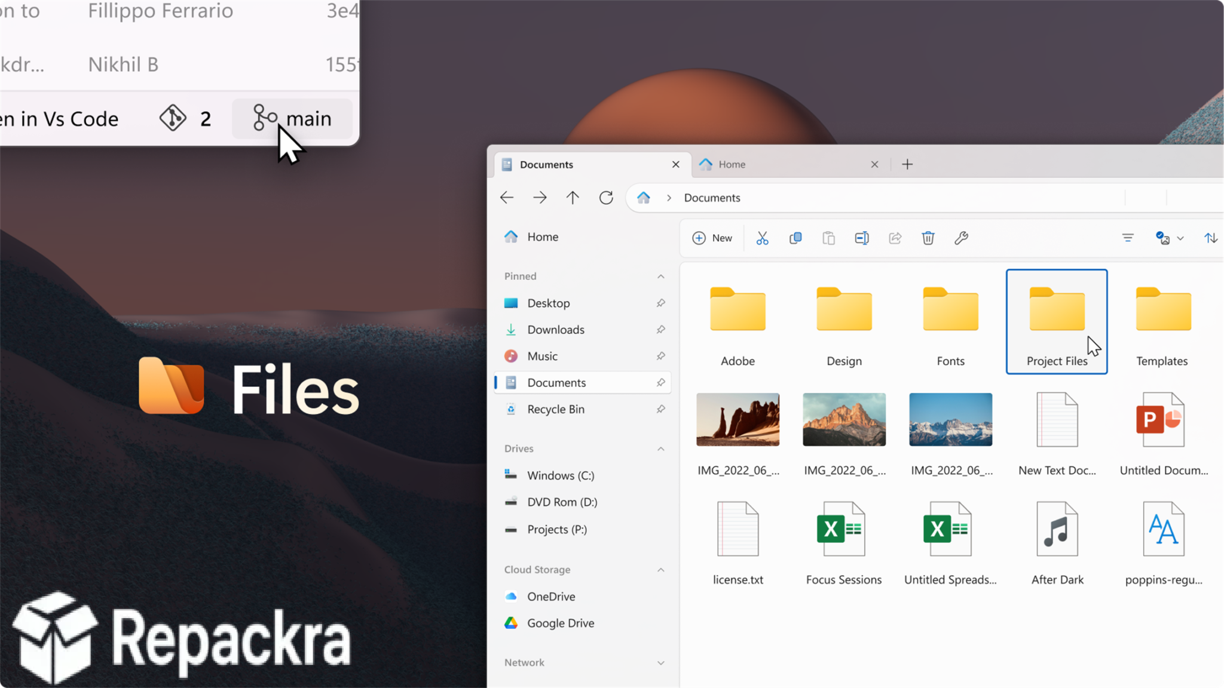1224x688 pixels.
Task: Click the git changes count 2
Action: point(186,119)
